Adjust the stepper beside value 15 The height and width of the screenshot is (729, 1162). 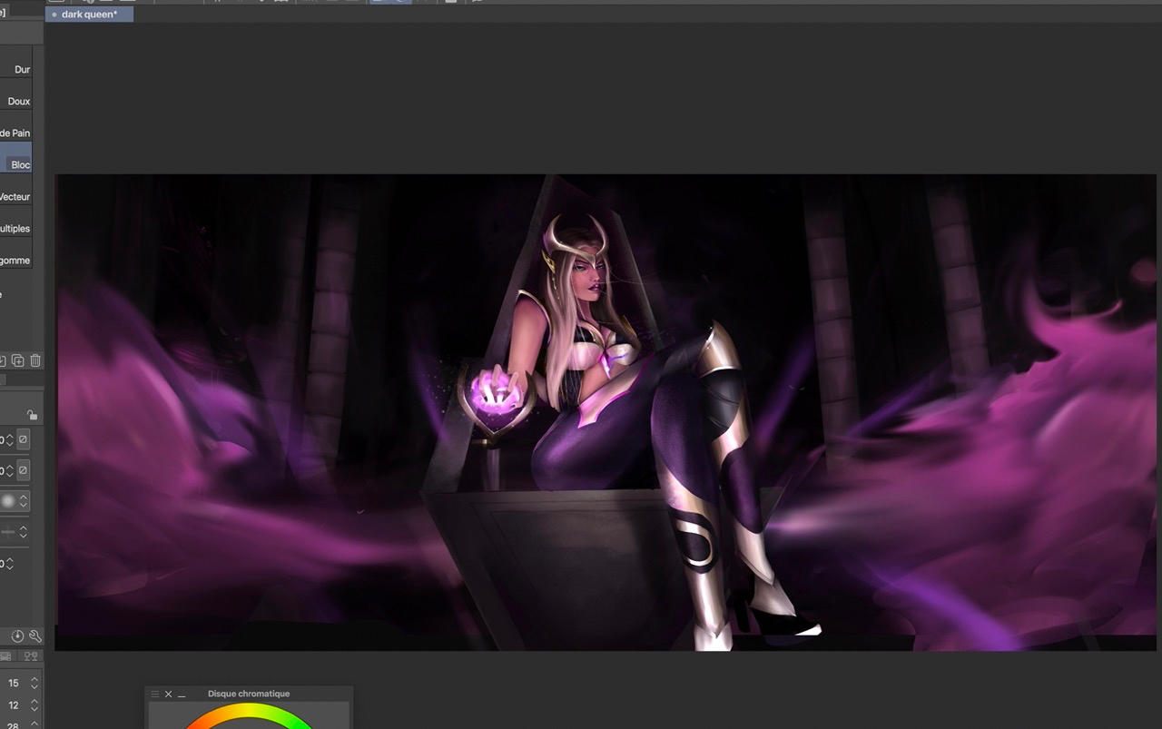[34, 683]
